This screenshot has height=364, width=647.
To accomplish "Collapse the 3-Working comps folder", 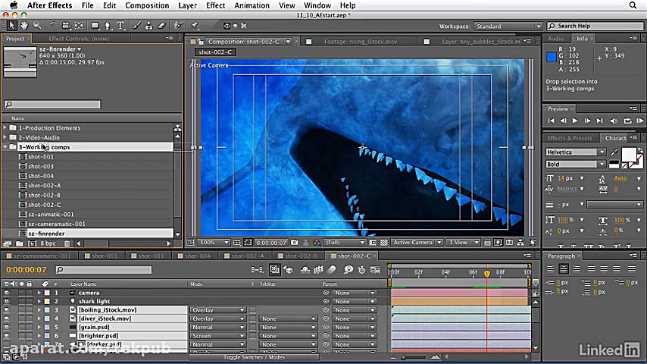I will coord(5,146).
